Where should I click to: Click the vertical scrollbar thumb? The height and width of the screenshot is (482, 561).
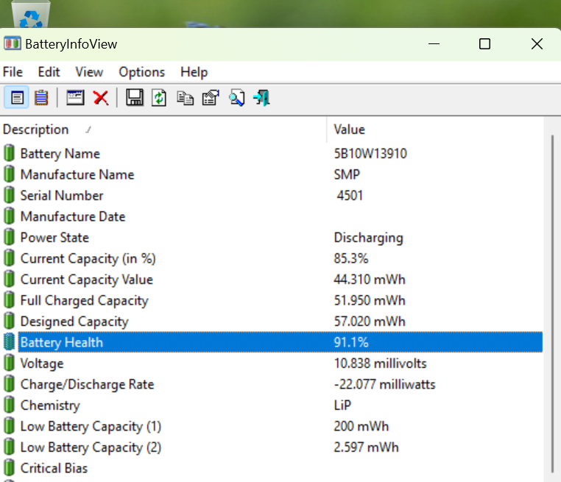point(552,304)
